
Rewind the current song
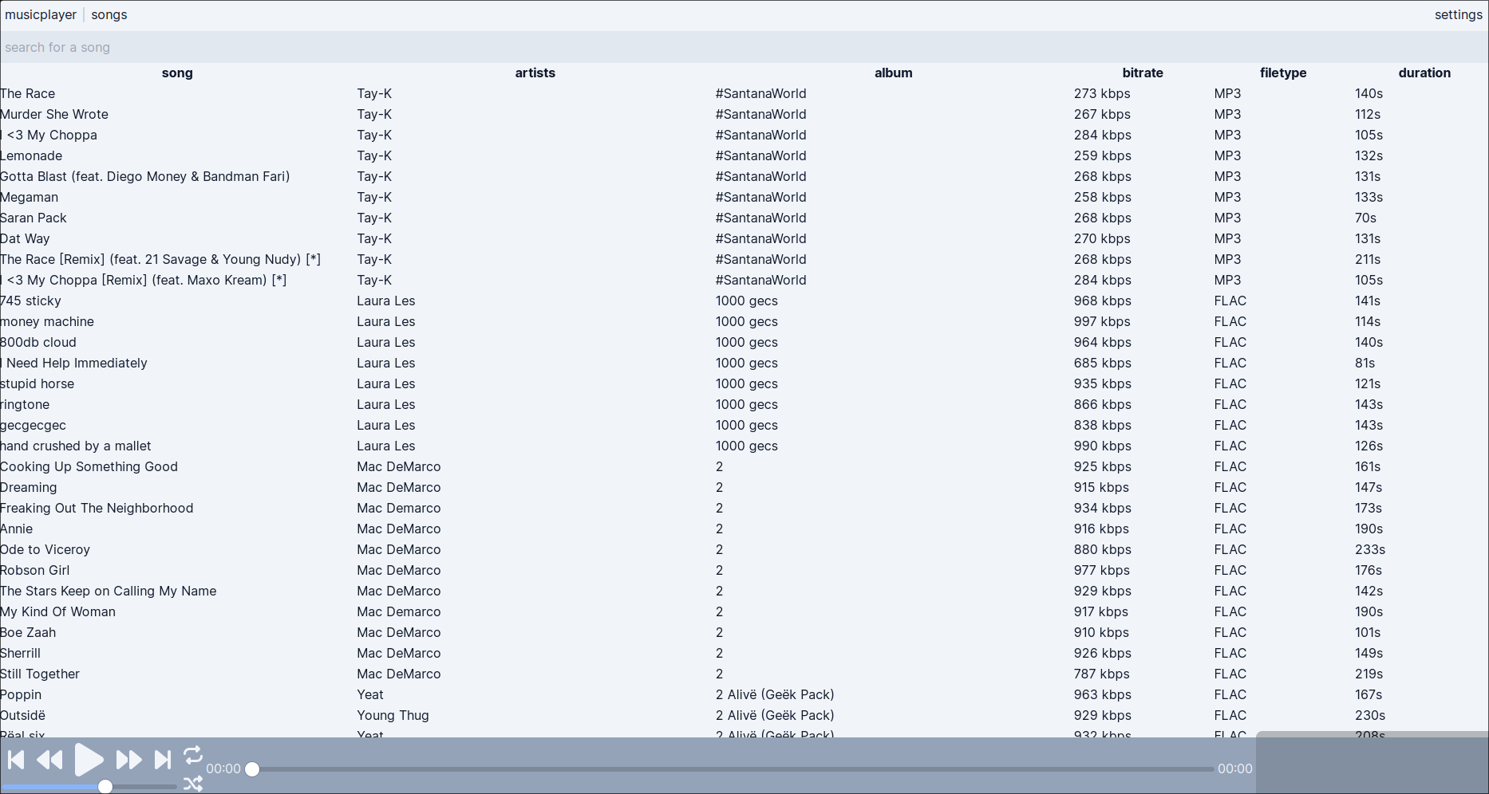tap(50, 760)
